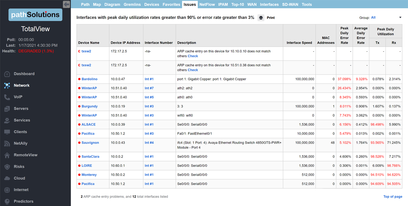Click the Servers icon in sidebar
This screenshot has width=408, height=206.
pos(7,109)
